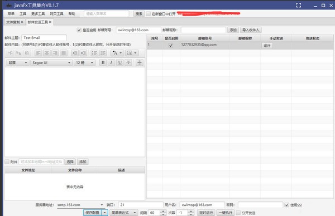Toggle the 使用SSL checkbox
The height and width of the screenshot is (216, 335).
tap(287, 205)
